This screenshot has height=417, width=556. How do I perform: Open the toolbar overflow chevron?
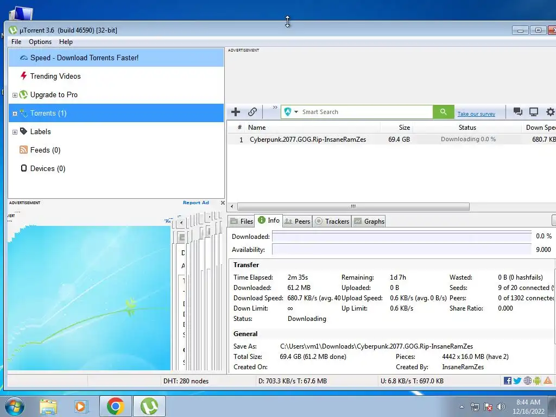click(x=275, y=107)
